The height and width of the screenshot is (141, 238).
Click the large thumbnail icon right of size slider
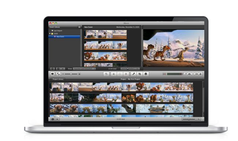coord(79,74)
